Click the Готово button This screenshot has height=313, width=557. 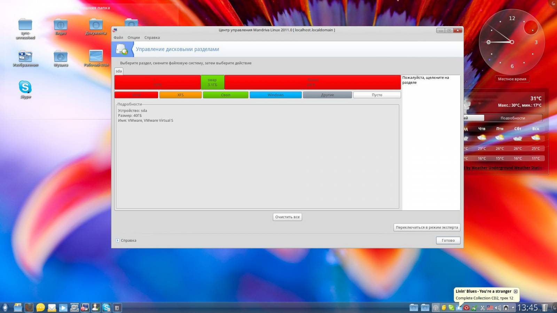coord(448,240)
